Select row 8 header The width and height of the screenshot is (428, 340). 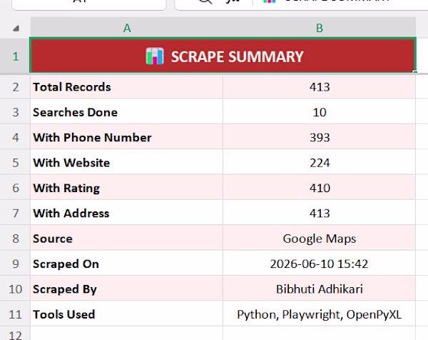[x=15, y=239]
